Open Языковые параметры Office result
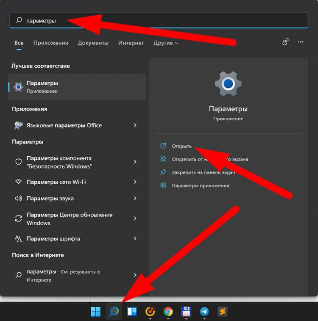318x321 pixels. pyautogui.click(x=76, y=125)
